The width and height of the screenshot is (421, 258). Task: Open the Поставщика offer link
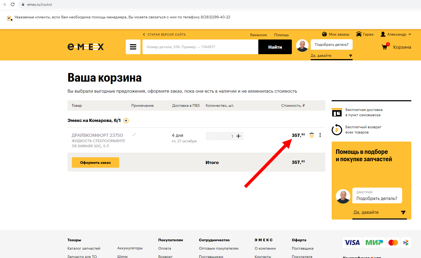coord(303,248)
